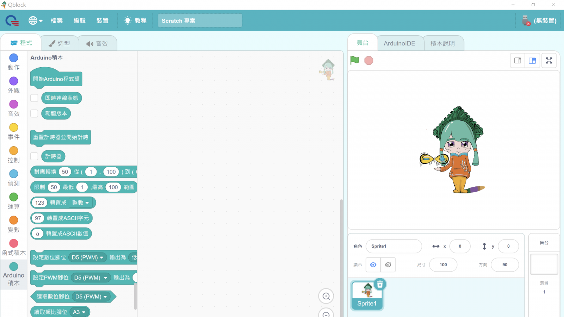Screen dimensions: 564x317
Task: Select the 變數 variables block category
Action: pos(14,225)
